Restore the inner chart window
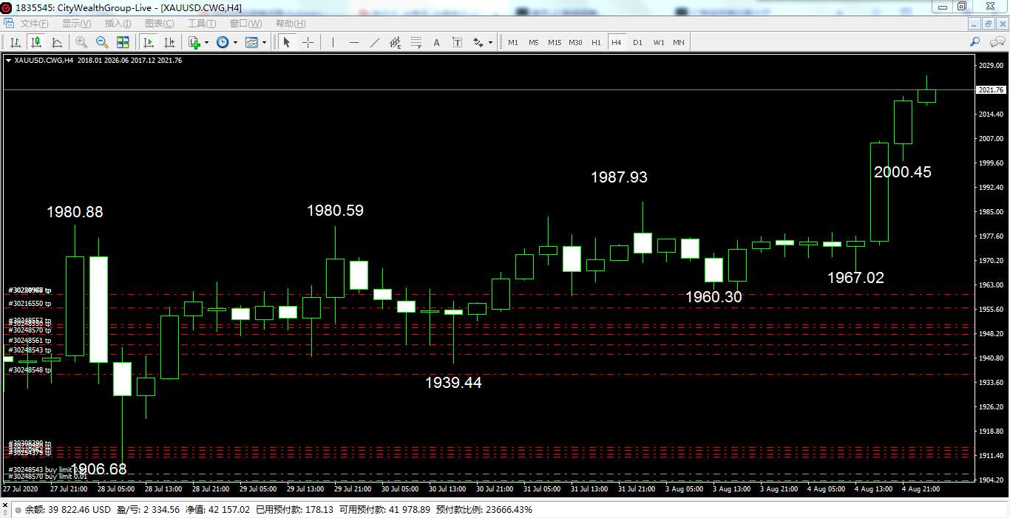Screen dimensions: 1010x518 (x=988, y=24)
